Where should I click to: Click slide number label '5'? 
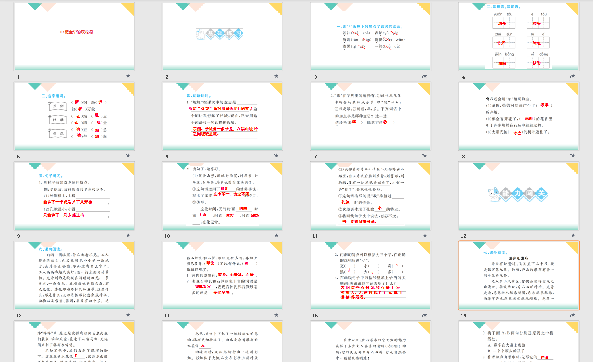[18, 157]
